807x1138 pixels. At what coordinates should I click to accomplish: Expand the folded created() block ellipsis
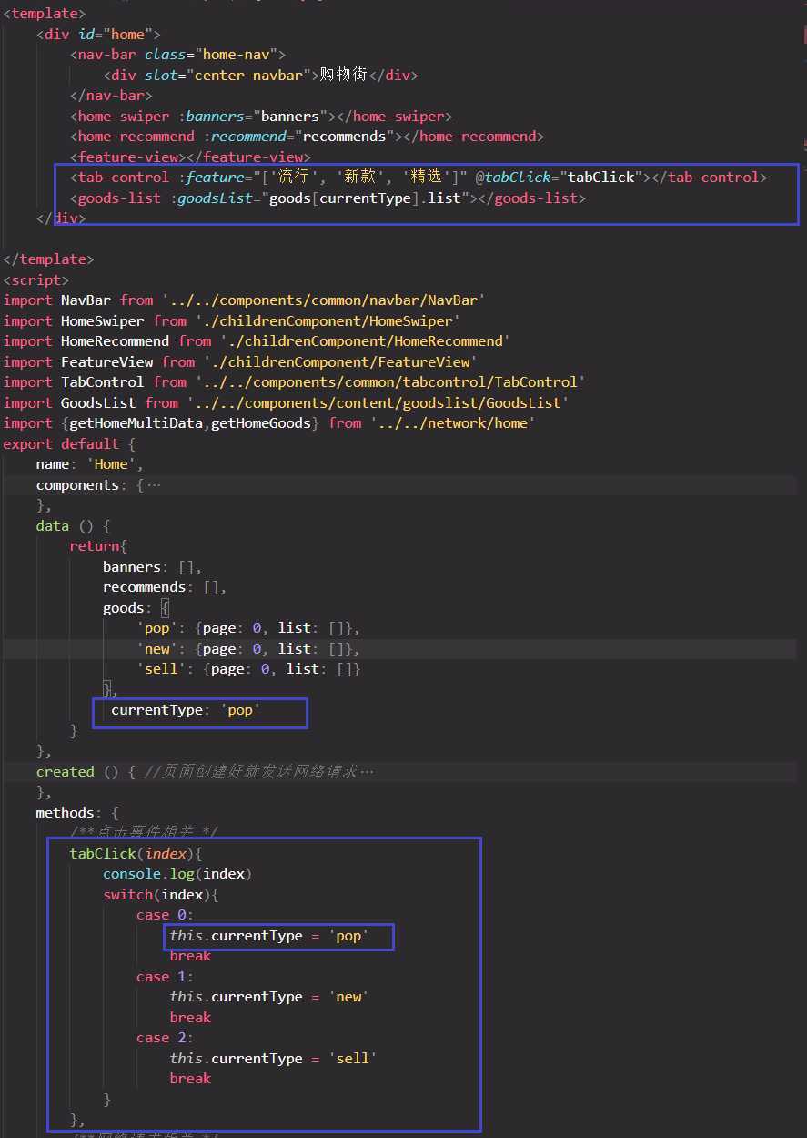pos(367,772)
